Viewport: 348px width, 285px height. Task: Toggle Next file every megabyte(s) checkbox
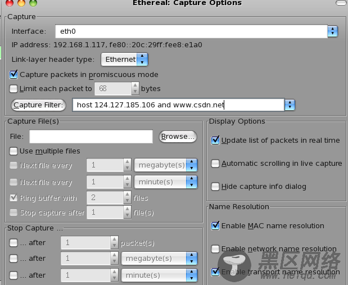(x=13, y=165)
